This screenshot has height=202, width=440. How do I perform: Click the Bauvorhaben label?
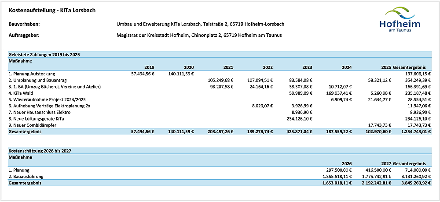coord(23,24)
